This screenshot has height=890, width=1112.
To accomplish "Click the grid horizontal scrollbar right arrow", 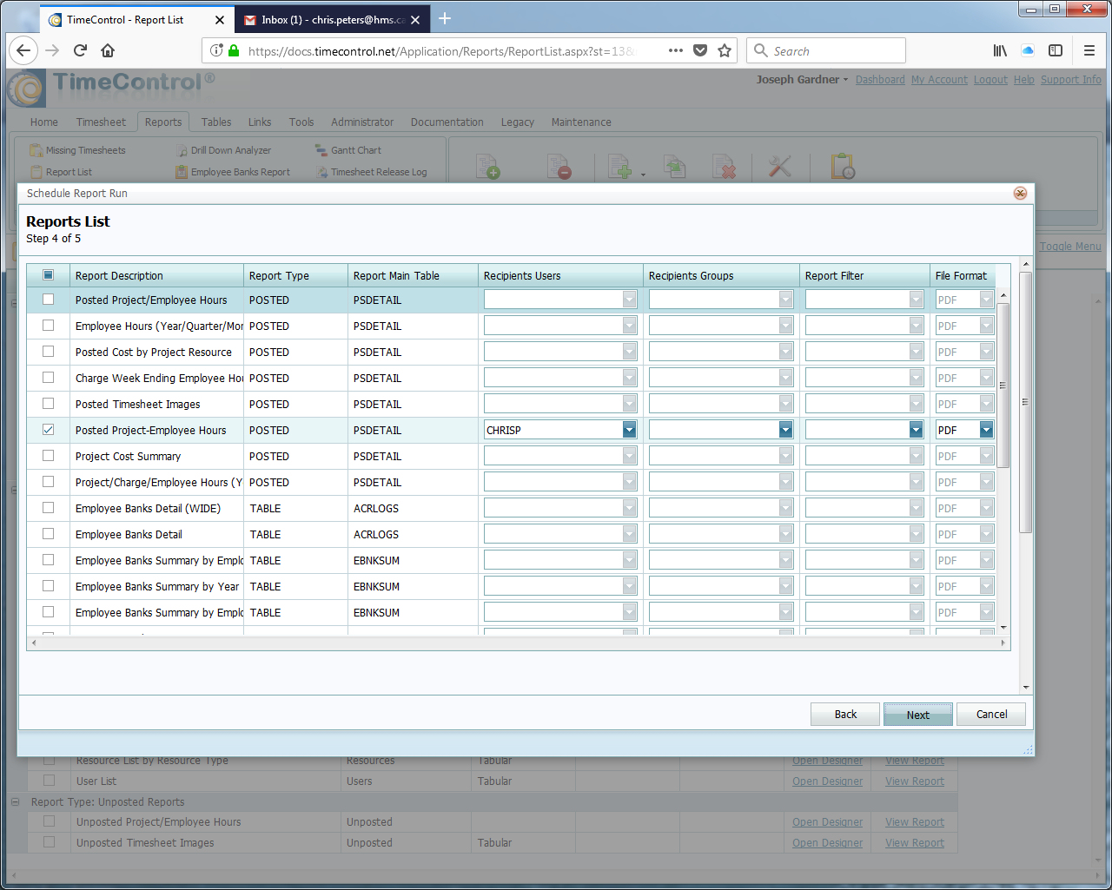I will tap(1003, 643).
